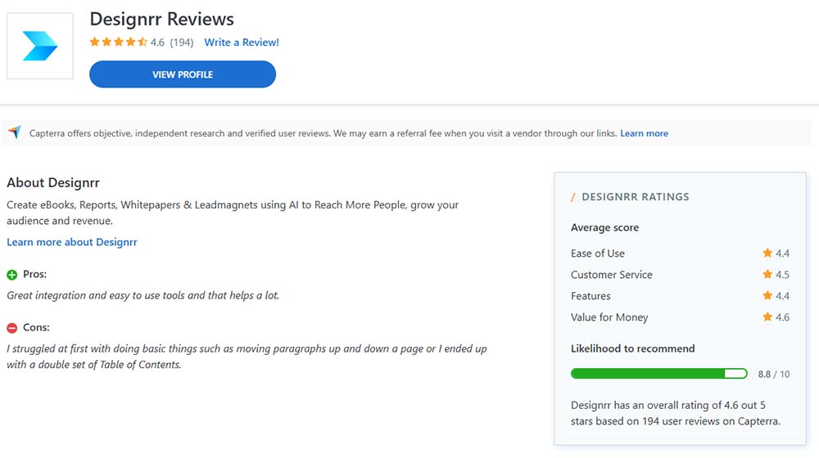Open Learn more about Designrr link
Image resolution: width=819 pixels, height=458 pixels.
tap(72, 242)
